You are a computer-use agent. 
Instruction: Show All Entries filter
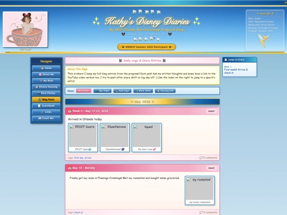pyautogui.click(x=83, y=91)
